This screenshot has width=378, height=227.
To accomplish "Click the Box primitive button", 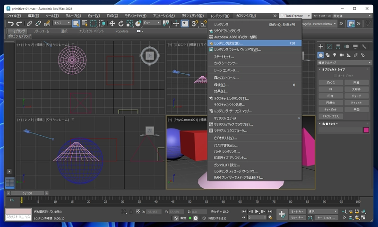I will click(330, 82).
